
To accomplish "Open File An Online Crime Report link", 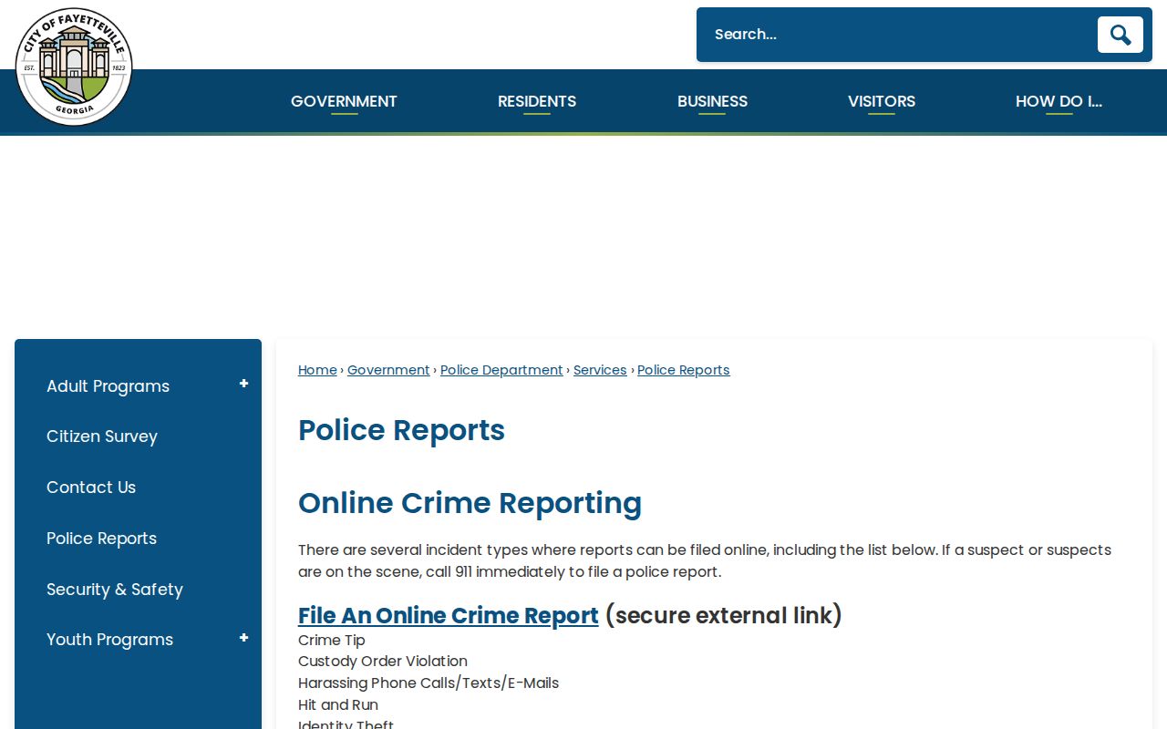I will pyautogui.click(x=449, y=615).
